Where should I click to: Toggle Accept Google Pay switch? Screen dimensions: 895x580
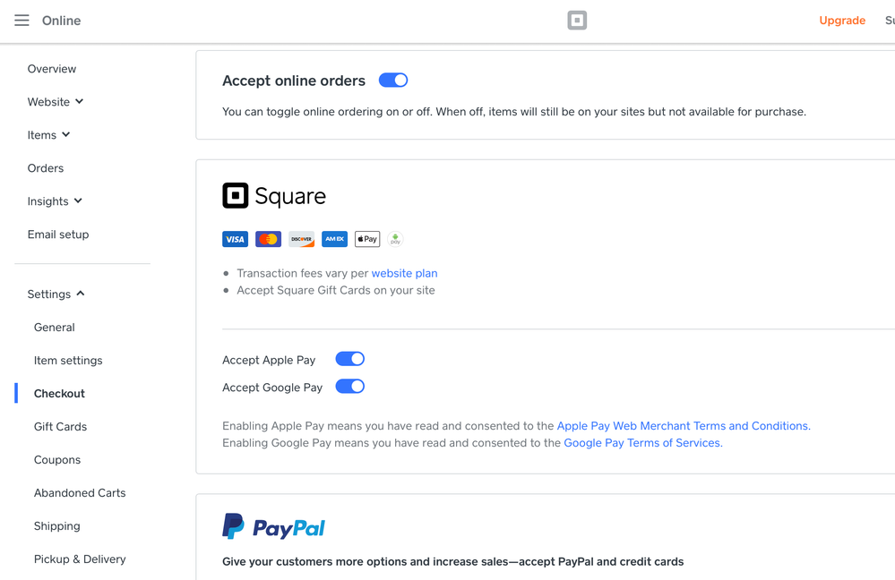pyautogui.click(x=349, y=387)
